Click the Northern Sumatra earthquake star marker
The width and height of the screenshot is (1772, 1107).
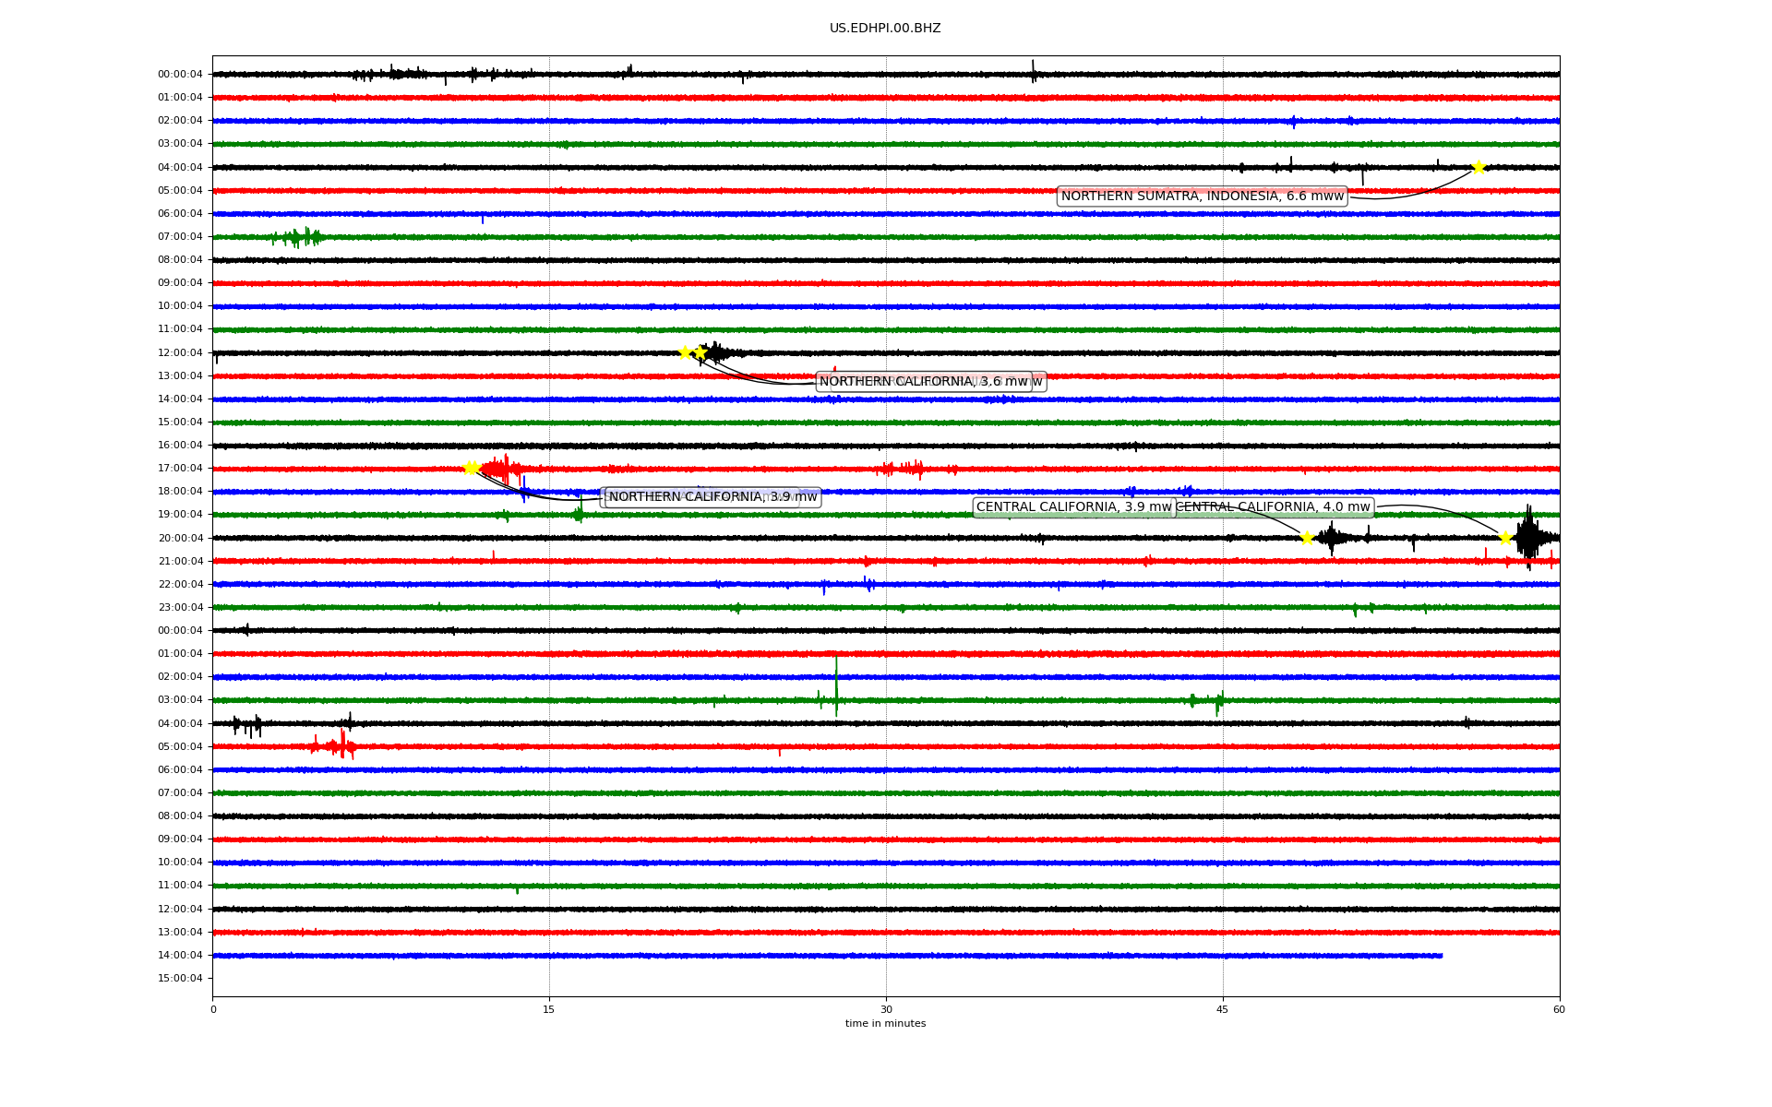pos(1479,167)
